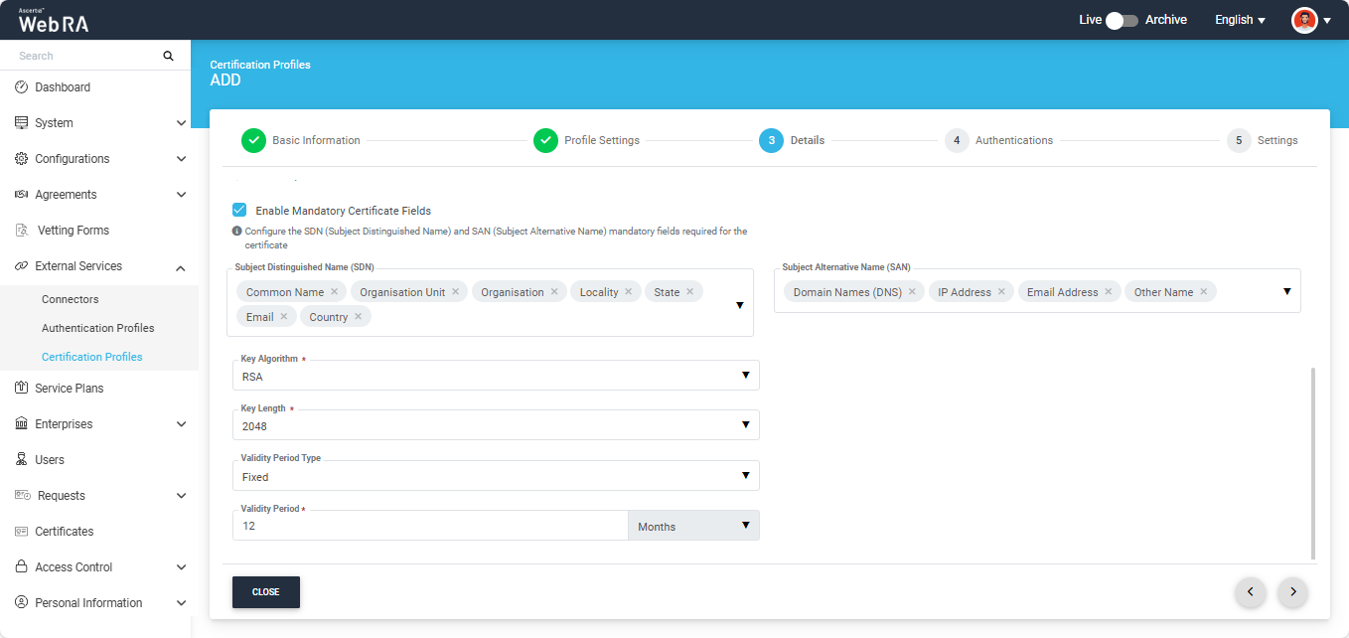The image size is (1349, 638).
Task: Click the info icon below mandatory fields
Action: pos(236,231)
